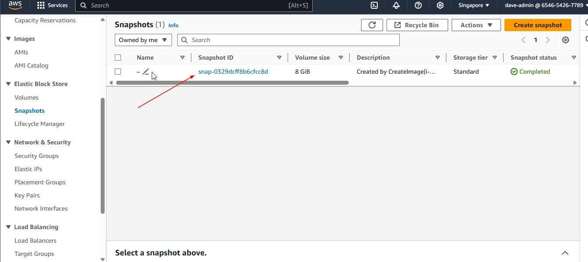Tick checkbox for snap-0329dcff8b6cfcc8d row
Viewport: 588px width, 262px height.
click(x=118, y=72)
